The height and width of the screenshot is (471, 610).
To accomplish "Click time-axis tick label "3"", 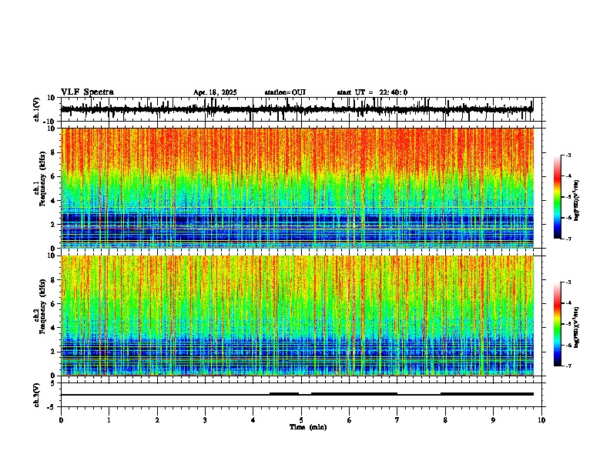I will [x=205, y=420].
